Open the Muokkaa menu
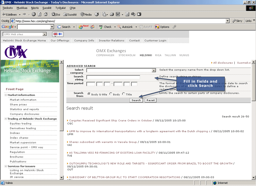Viewport: 256px width, 186px height. tap(22, 8)
